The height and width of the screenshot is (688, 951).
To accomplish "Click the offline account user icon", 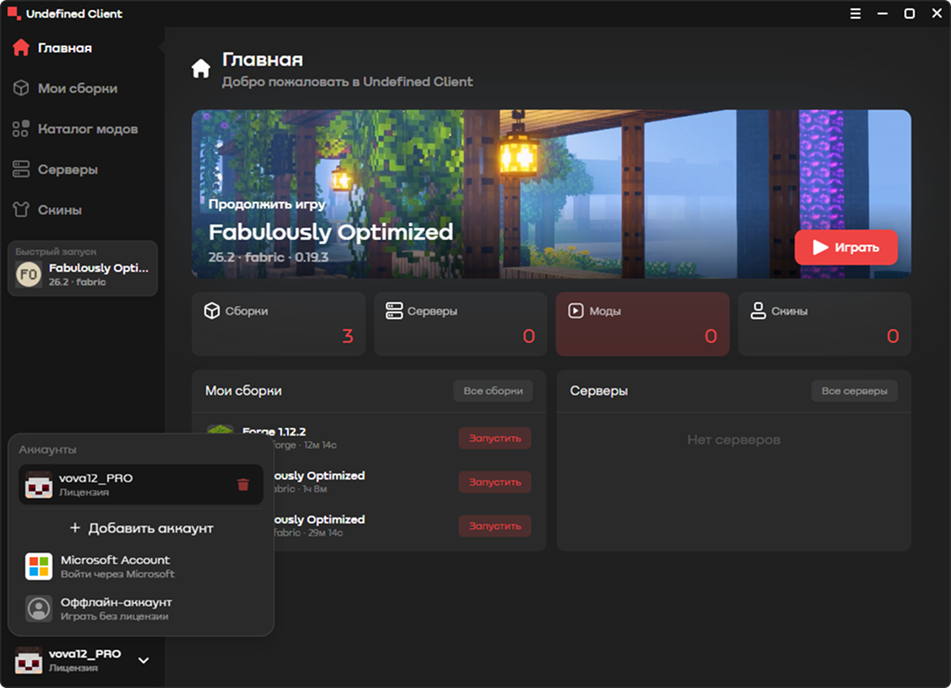I will coord(39,609).
